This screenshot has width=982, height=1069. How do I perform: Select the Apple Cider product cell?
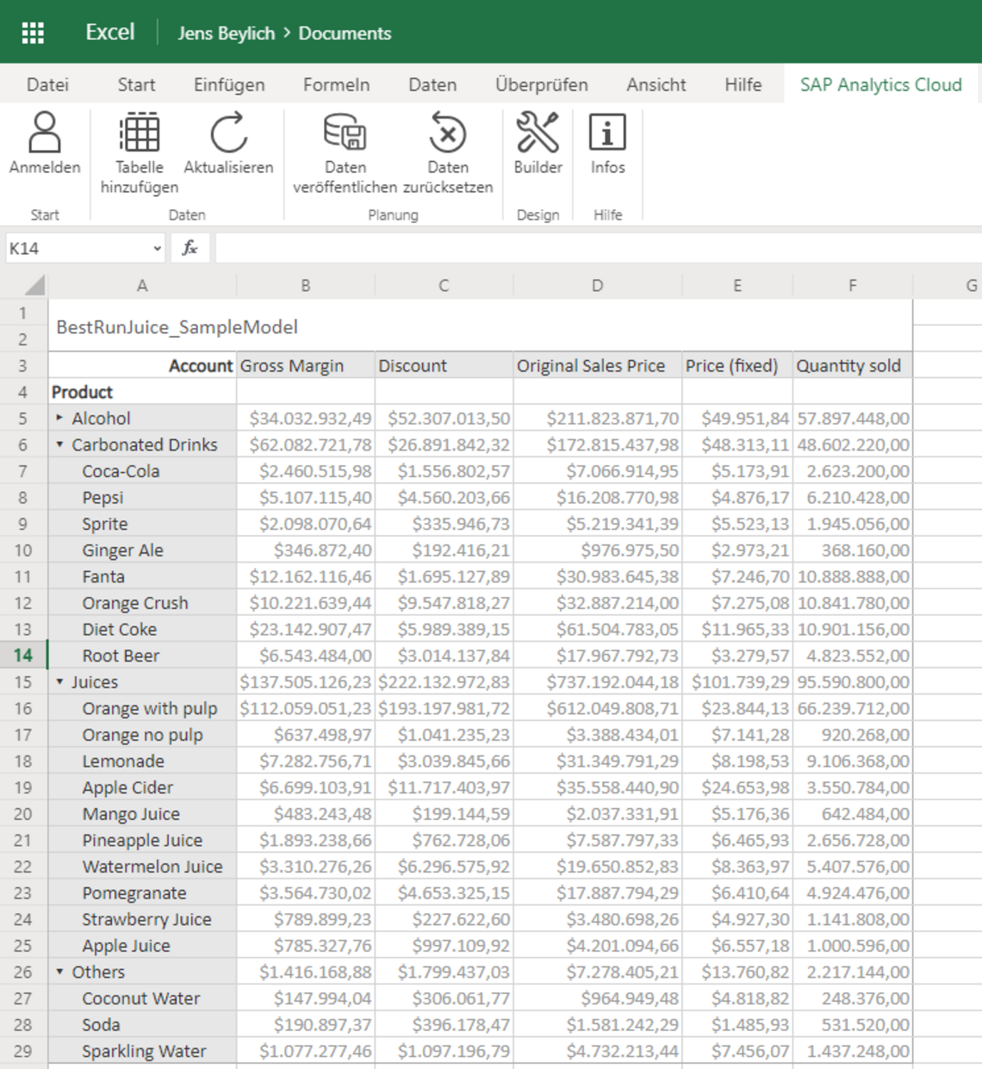pos(142,787)
